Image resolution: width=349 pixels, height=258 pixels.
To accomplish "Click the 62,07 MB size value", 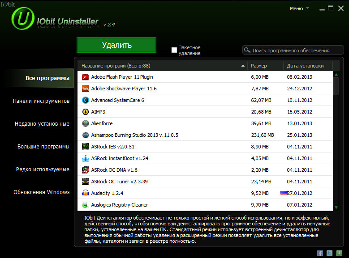I will 261,100.
